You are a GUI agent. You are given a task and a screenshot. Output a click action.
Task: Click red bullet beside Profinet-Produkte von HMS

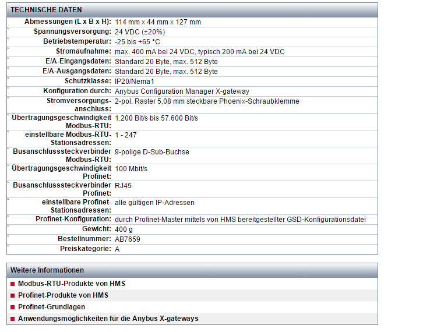(x=12, y=295)
